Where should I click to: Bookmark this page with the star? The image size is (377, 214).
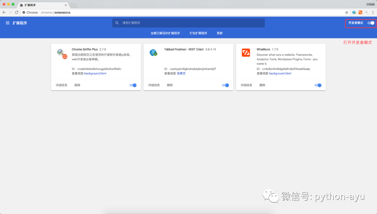347,12
